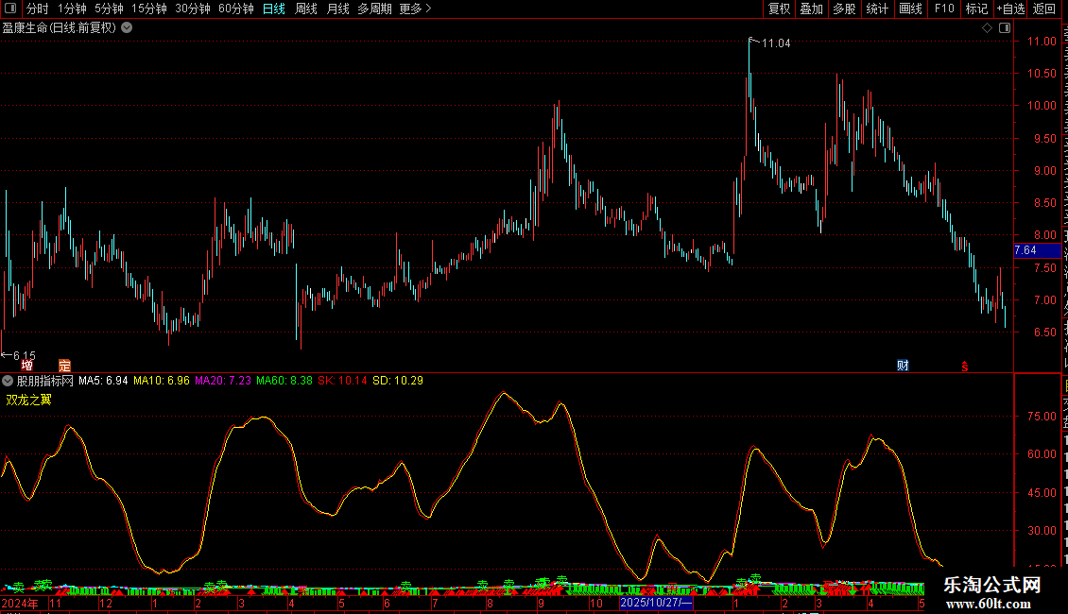Click the MA60: 8.38 indicator value
Screen dimensions: 1068x614
tap(284, 381)
